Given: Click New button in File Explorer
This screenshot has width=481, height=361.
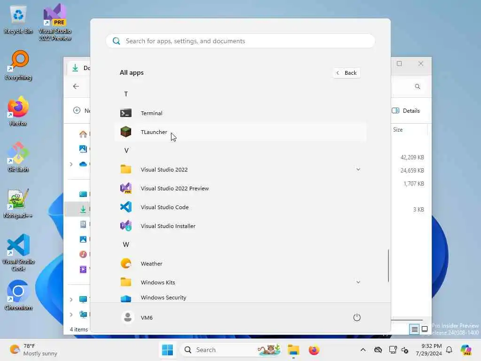Looking at the screenshot, I should click(x=81, y=110).
